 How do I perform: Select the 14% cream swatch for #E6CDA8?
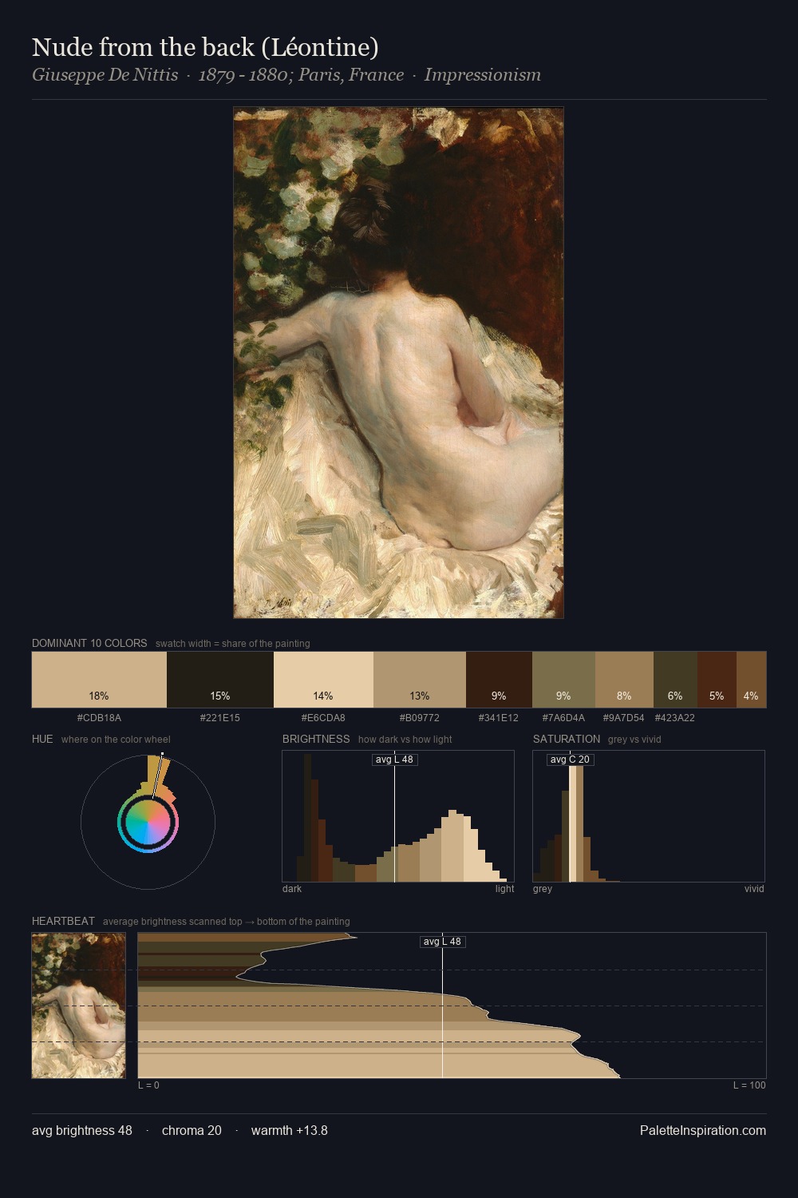click(x=323, y=680)
